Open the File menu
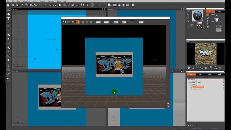Screen dimensions: 231x130 tap(8, 1)
